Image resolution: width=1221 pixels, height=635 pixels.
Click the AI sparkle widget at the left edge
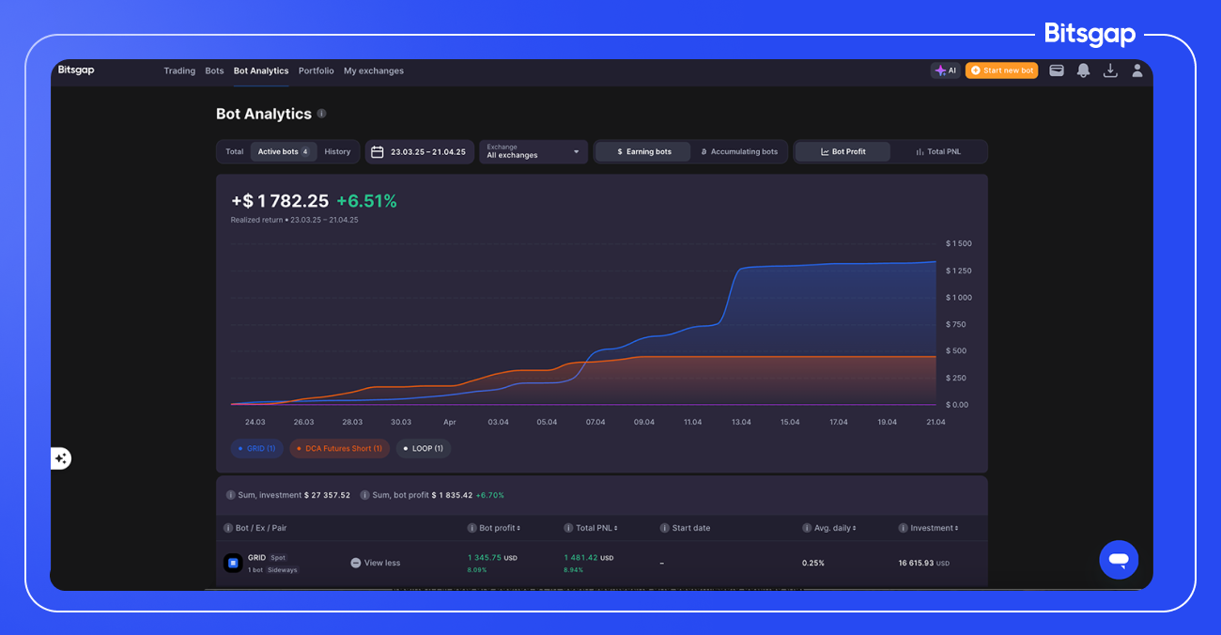61,458
